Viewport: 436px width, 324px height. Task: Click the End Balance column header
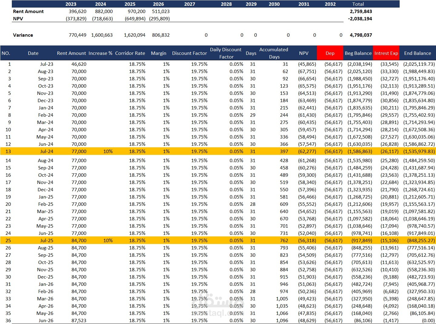[x=418, y=53]
